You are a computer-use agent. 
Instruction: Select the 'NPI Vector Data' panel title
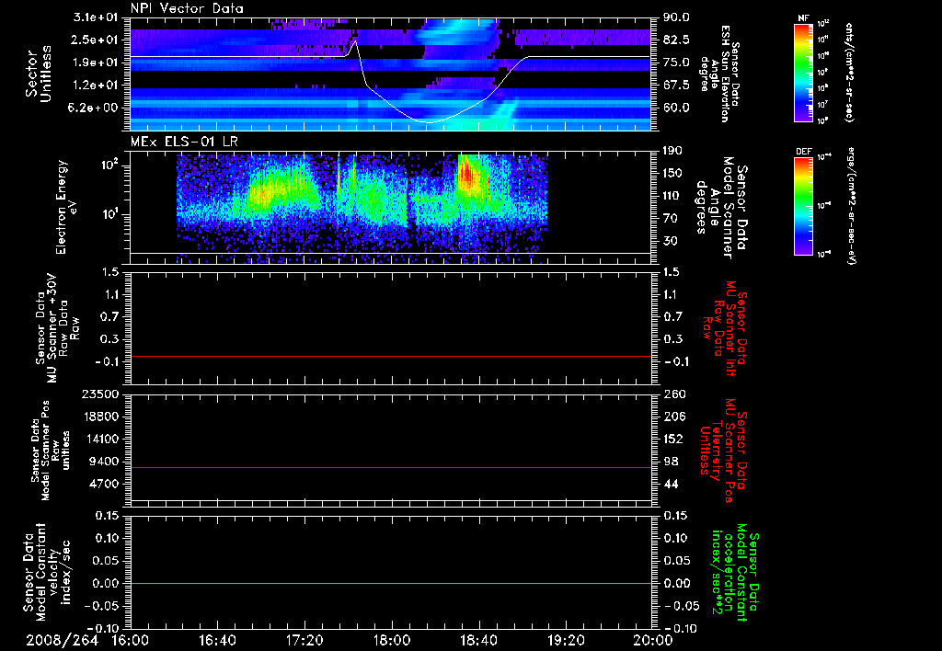[x=187, y=8]
